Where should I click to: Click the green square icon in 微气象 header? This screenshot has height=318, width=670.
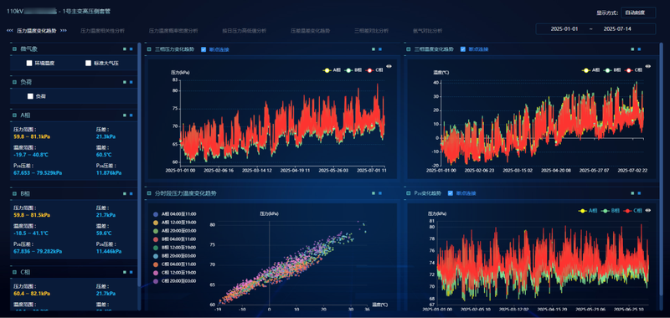click(x=124, y=49)
